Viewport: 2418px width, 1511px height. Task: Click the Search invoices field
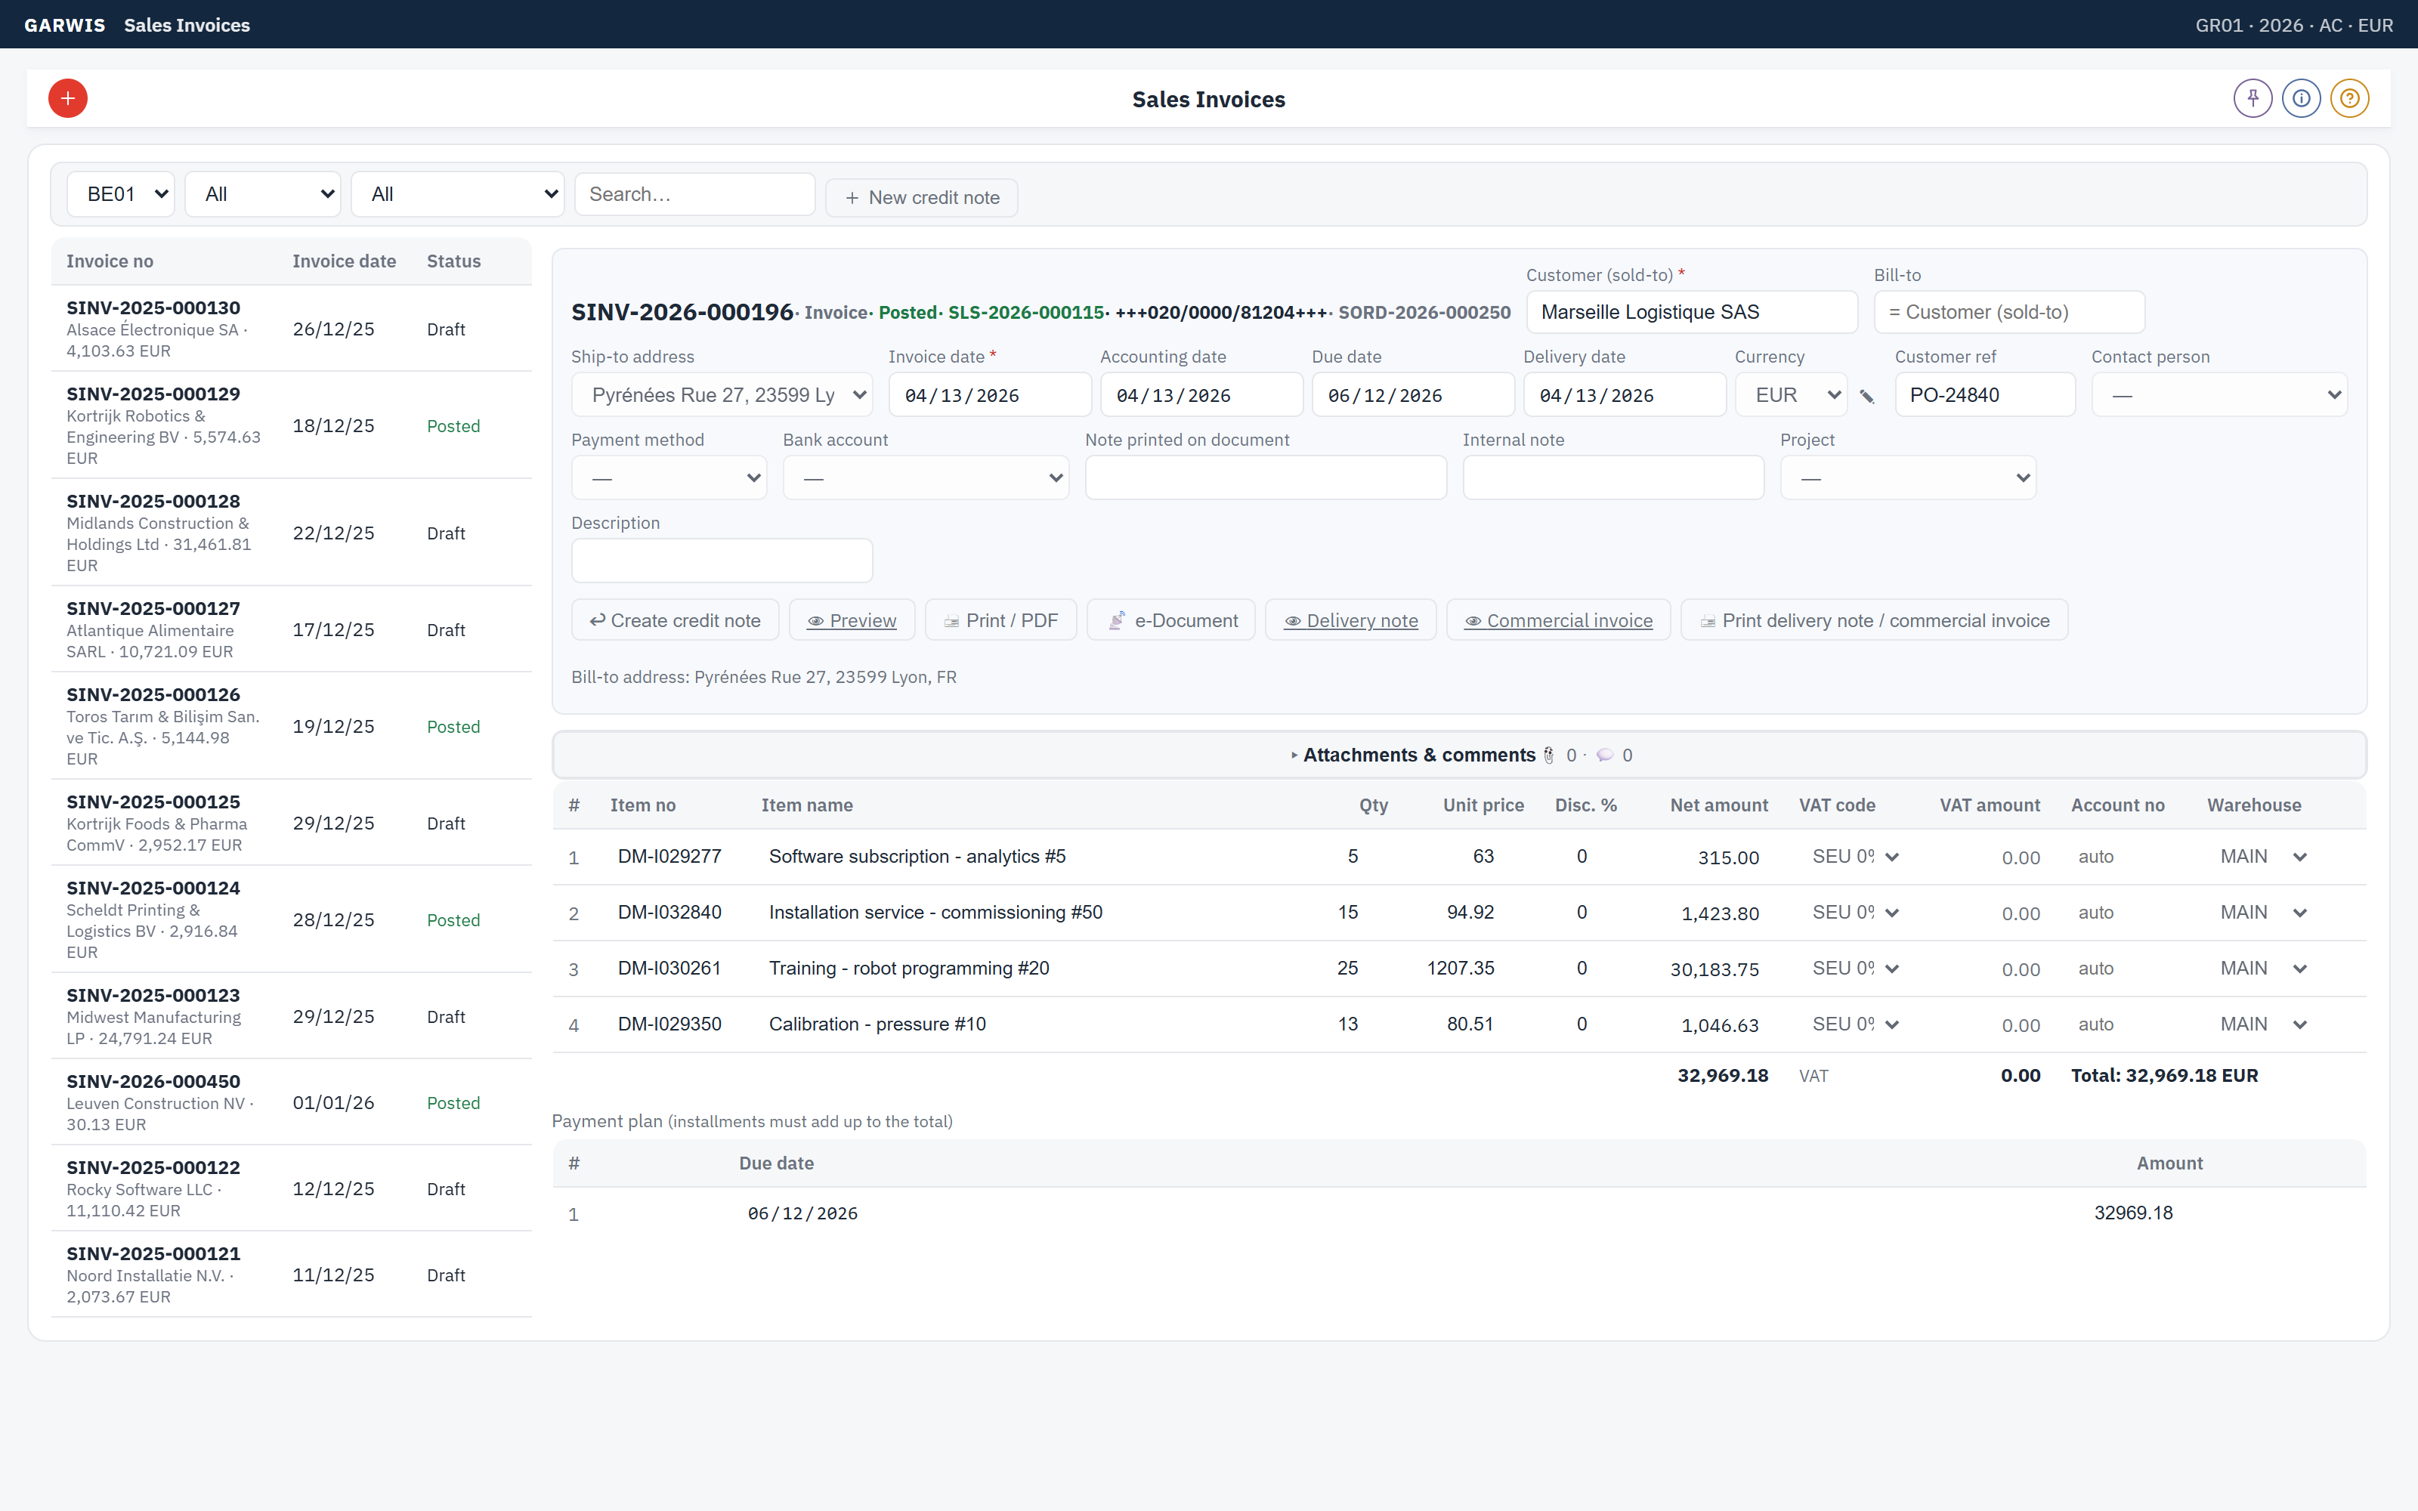click(695, 194)
